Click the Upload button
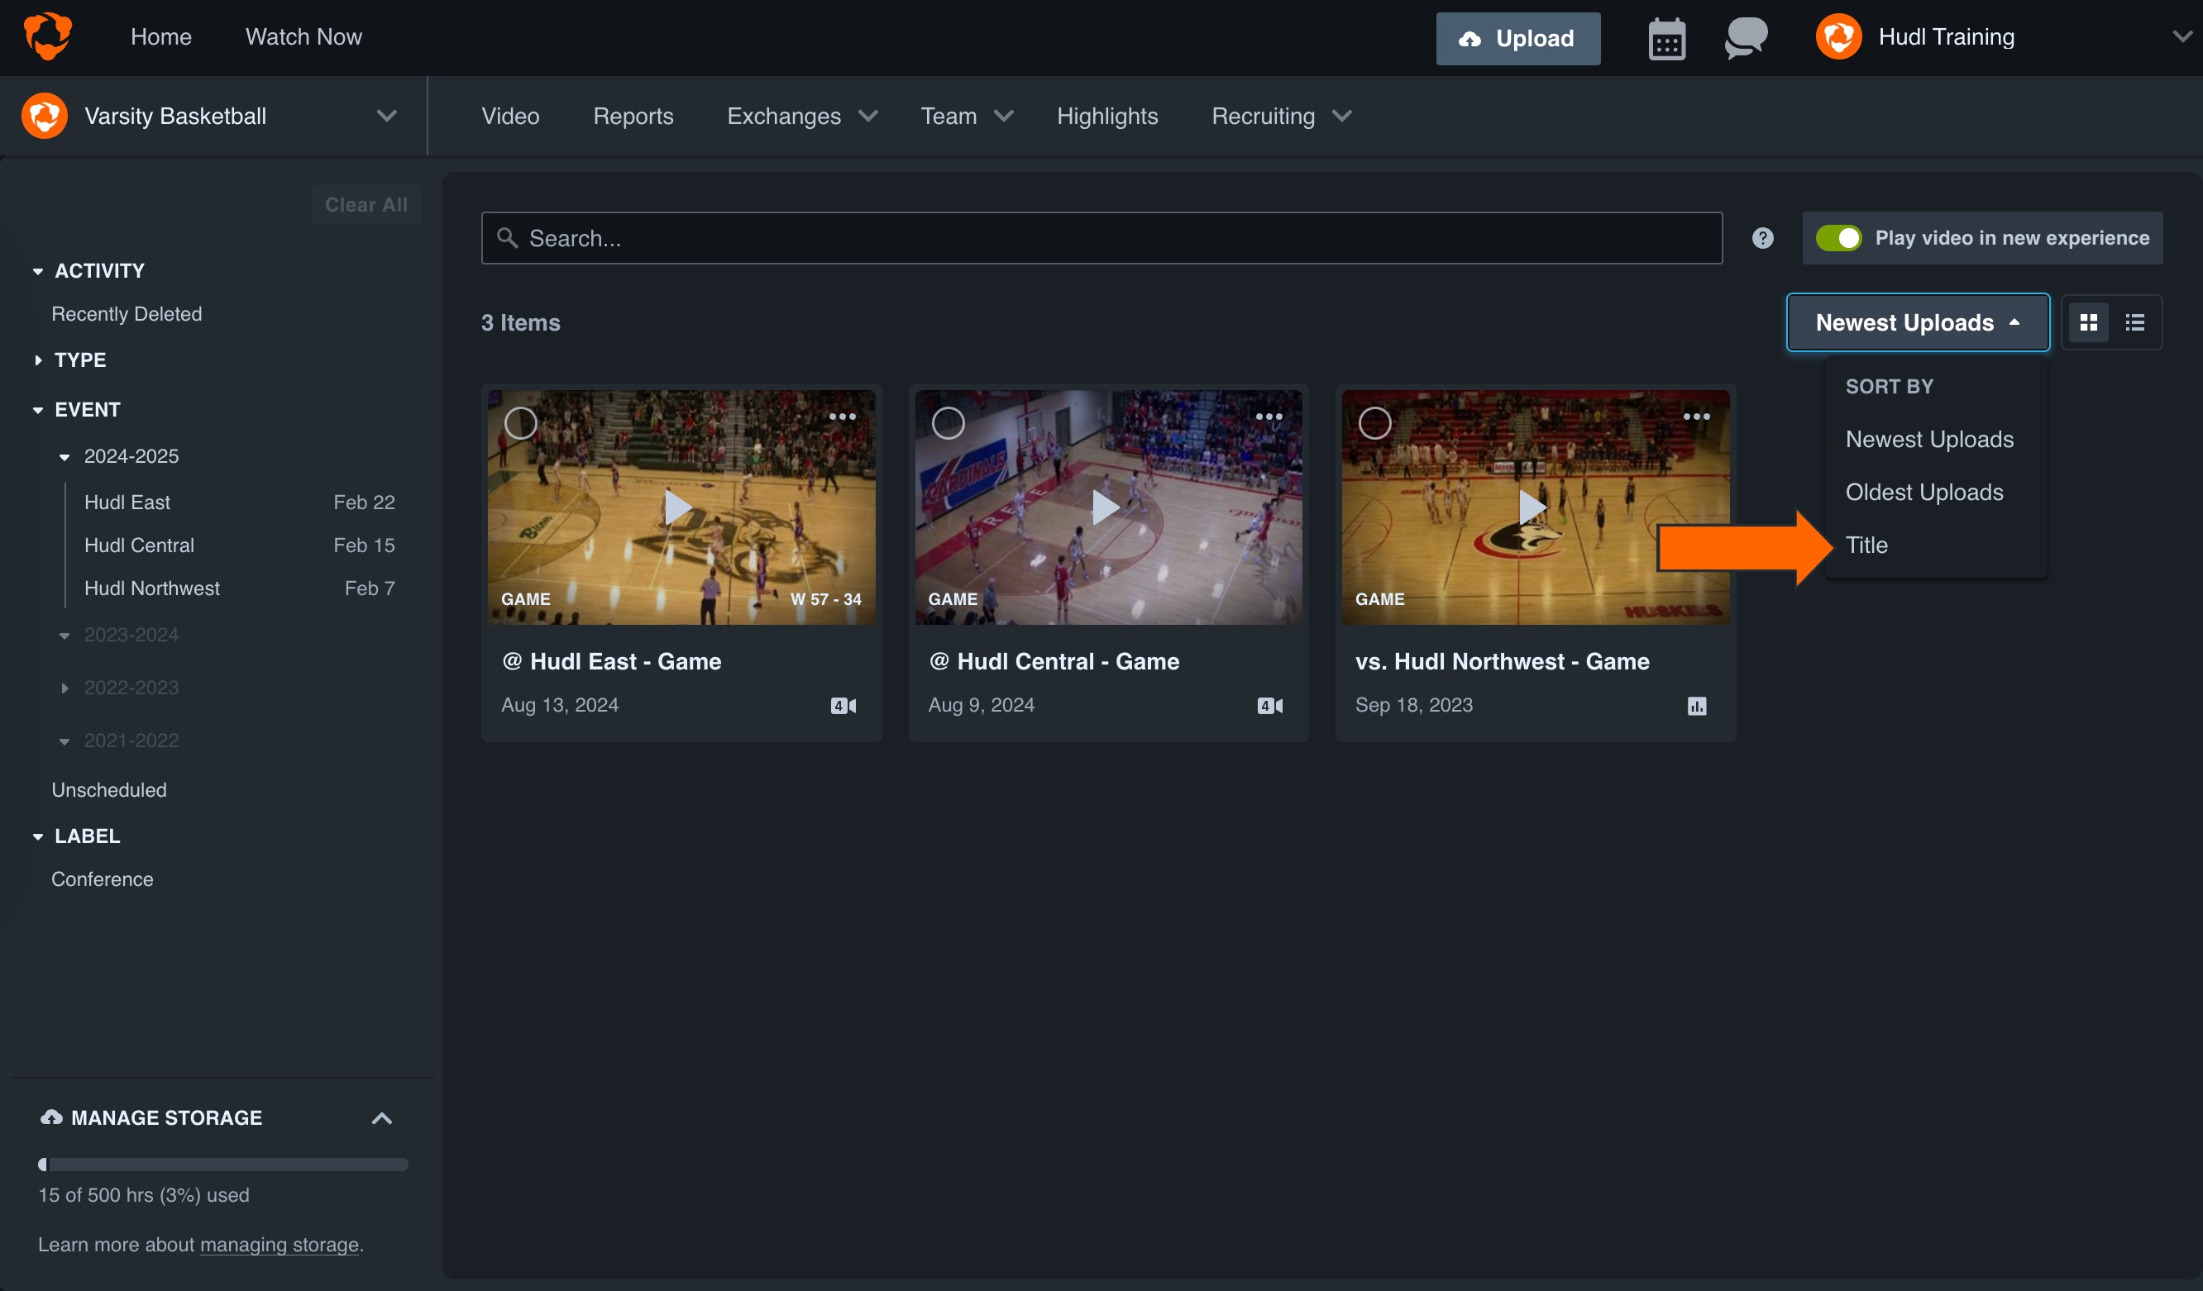The width and height of the screenshot is (2203, 1291). click(x=1517, y=39)
